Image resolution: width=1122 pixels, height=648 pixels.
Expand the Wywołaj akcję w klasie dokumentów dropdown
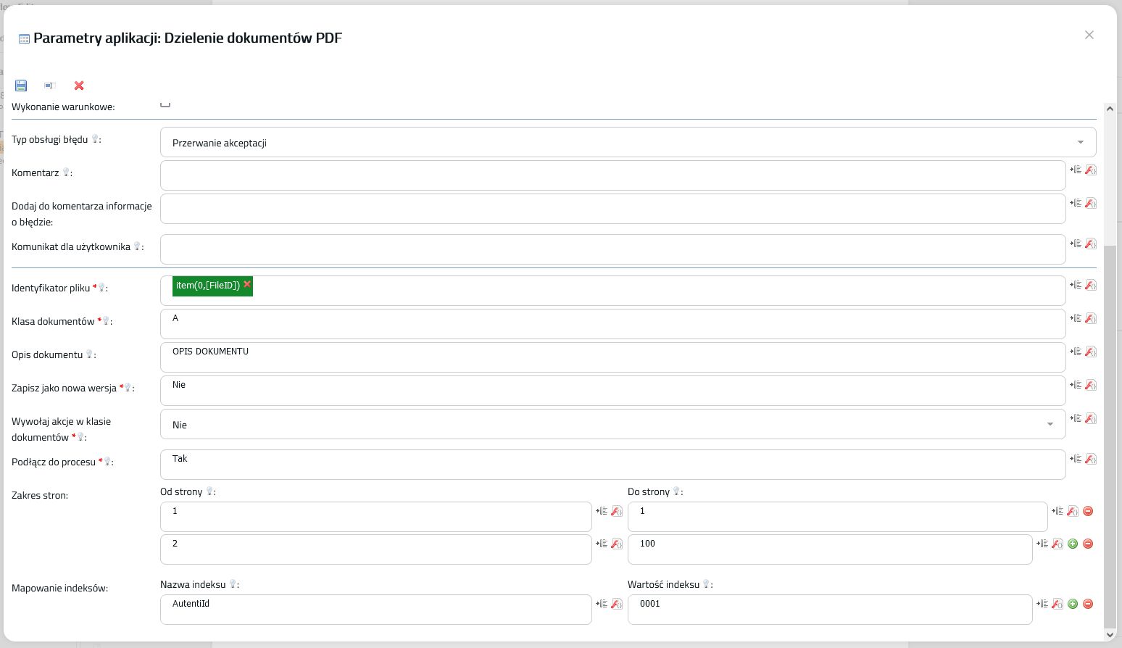click(612, 425)
